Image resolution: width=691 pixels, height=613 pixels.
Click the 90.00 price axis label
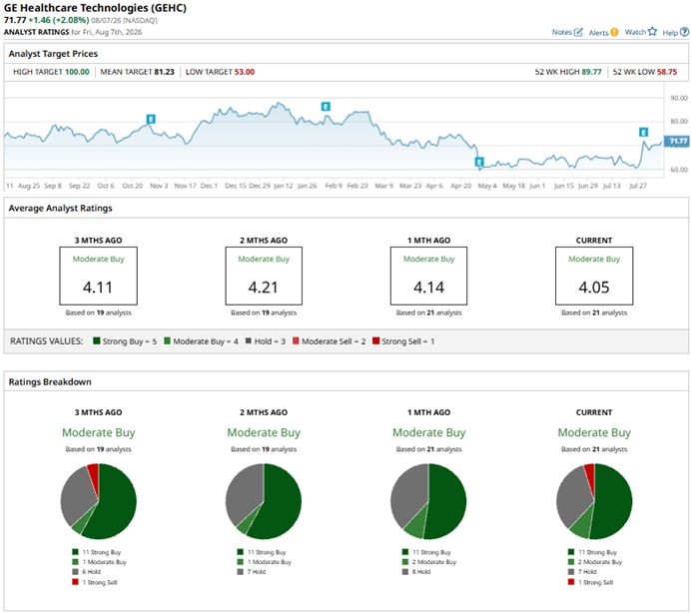click(x=679, y=98)
